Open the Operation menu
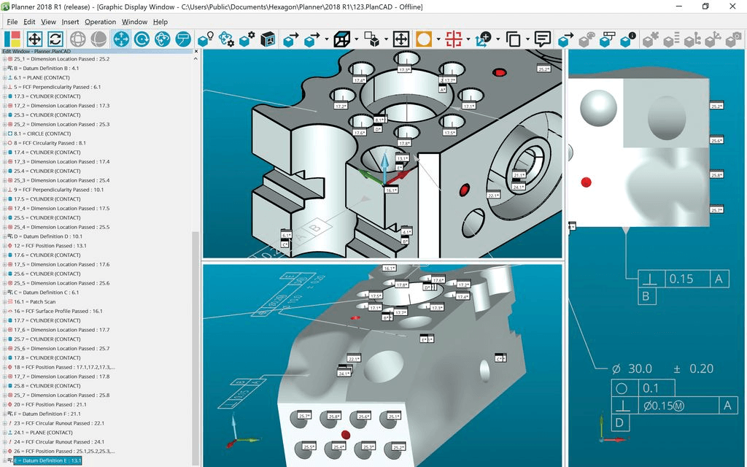Image resolution: width=747 pixels, height=467 pixels. [100, 22]
